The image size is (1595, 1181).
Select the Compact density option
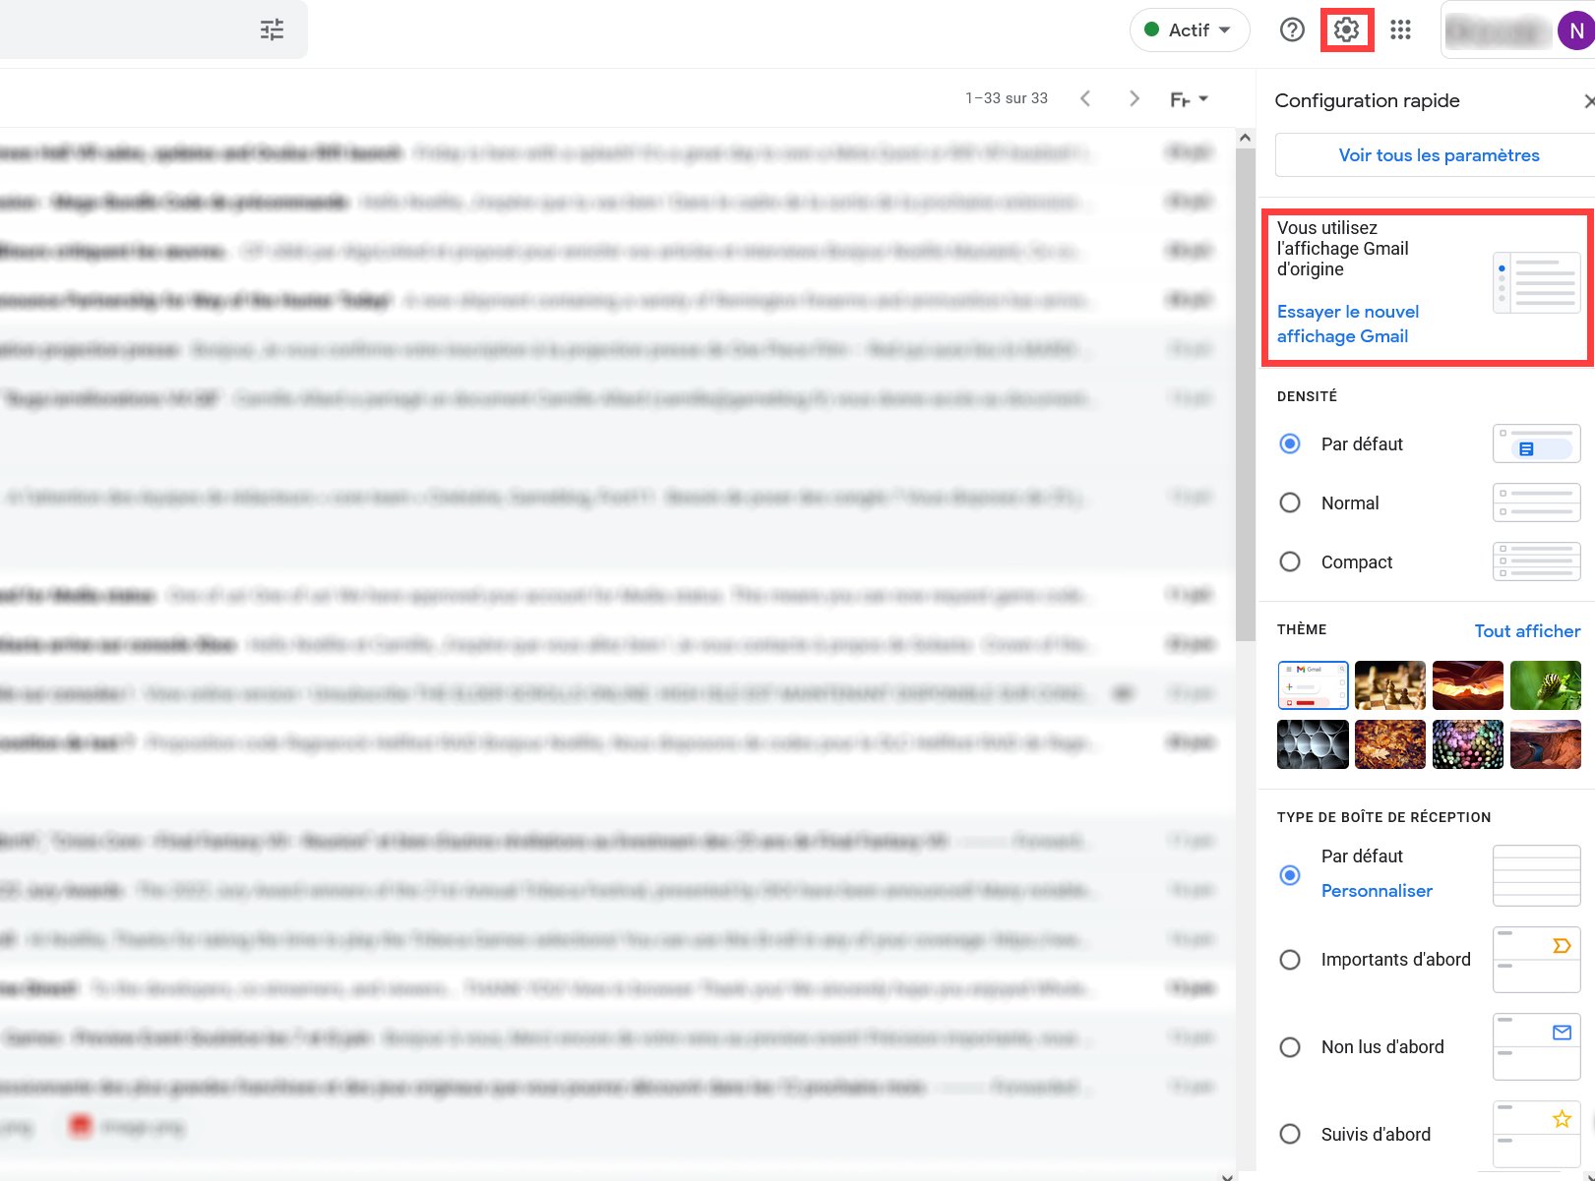tap(1290, 561)
